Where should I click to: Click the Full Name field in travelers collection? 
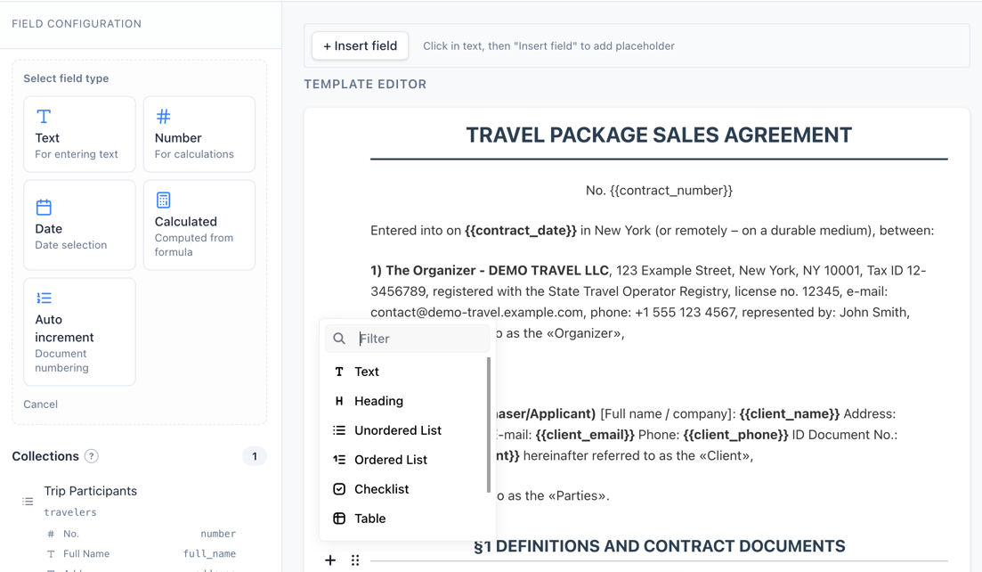tap(86, 553)
